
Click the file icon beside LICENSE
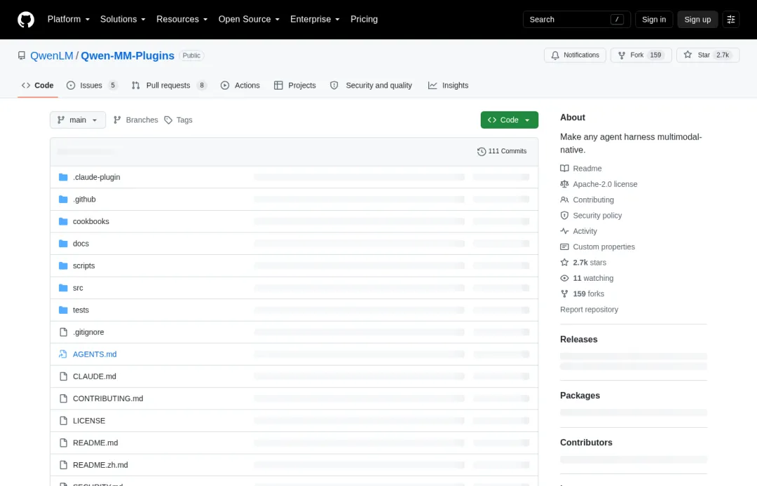point(63,421)
